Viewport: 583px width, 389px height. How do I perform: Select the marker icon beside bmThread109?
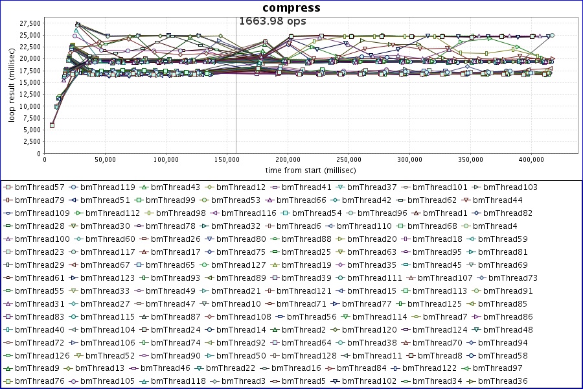click(8, 213)
